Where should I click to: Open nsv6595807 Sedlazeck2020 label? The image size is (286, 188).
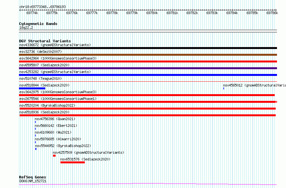click(x=44, y=65)
